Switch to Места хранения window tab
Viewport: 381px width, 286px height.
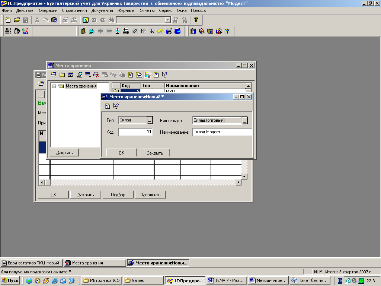pos(95,263)
